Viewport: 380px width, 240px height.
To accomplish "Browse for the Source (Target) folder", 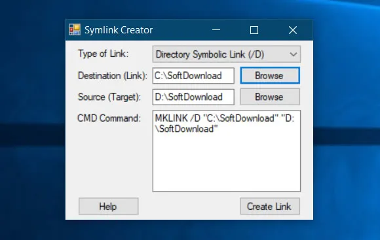I will click(270, 97).
